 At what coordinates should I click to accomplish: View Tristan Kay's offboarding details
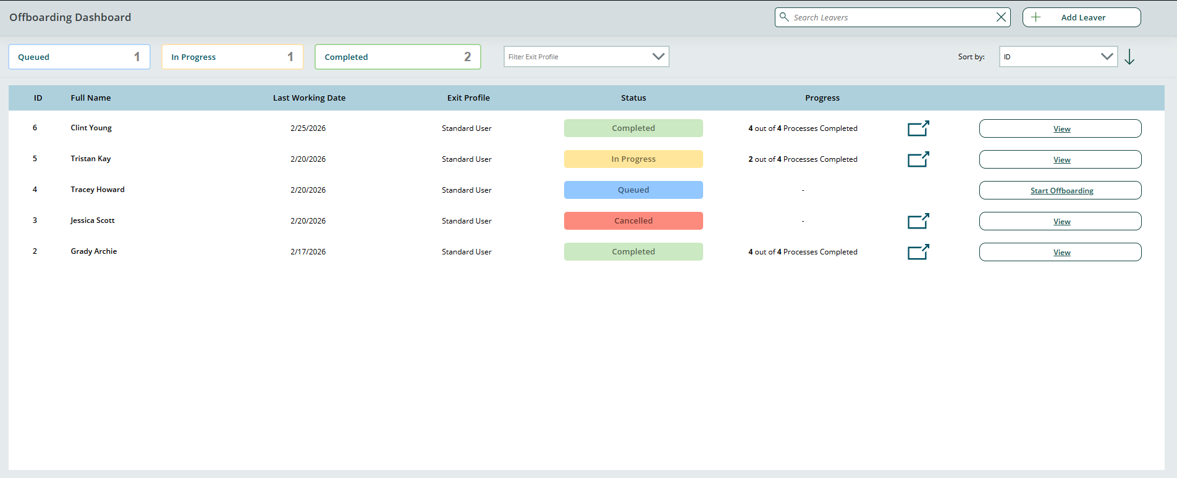pyautogui.click(x=1060, y=159)
